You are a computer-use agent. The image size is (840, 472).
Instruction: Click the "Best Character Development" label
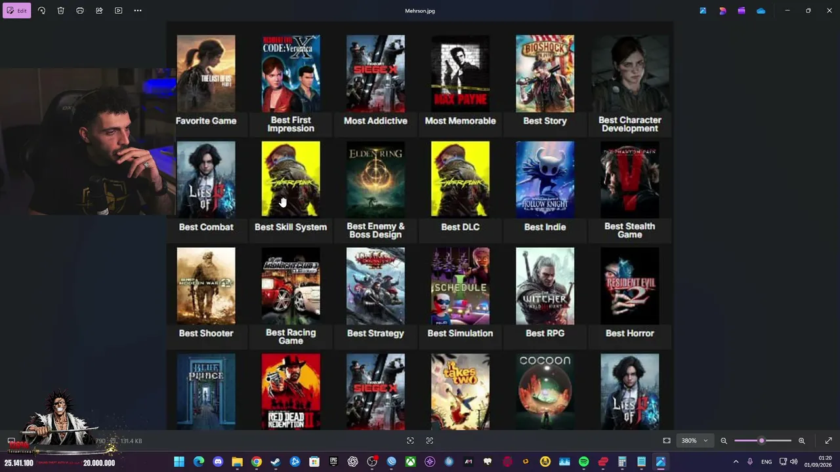629,124
